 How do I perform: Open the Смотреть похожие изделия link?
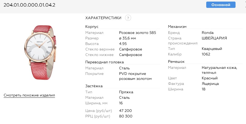(x=29, y=95)
